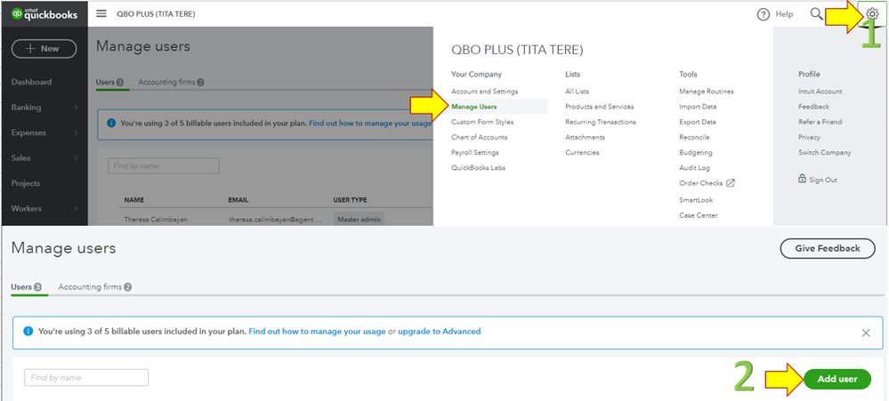Image resolution: width=889 pixels, height=401 pixels.
Task: Click the NAME column header
Action: [x=134, y=200]
